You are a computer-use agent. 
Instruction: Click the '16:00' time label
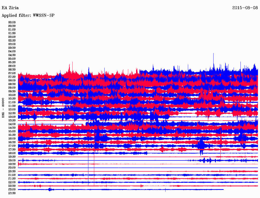[x=12, y=139]
